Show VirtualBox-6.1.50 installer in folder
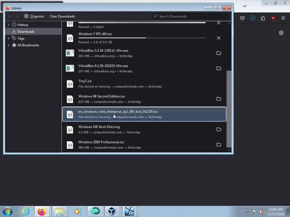The width and height of the screenshot is (290, 217). [x=219, y=68]
